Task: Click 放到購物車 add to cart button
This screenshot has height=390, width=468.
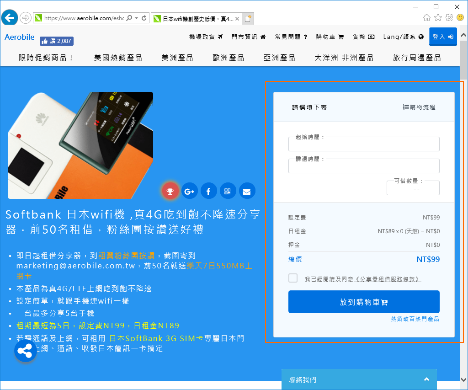Action: coord(364,302)
